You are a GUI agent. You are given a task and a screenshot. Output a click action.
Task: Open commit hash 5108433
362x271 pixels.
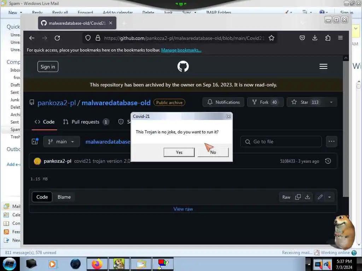pos(287,161)
